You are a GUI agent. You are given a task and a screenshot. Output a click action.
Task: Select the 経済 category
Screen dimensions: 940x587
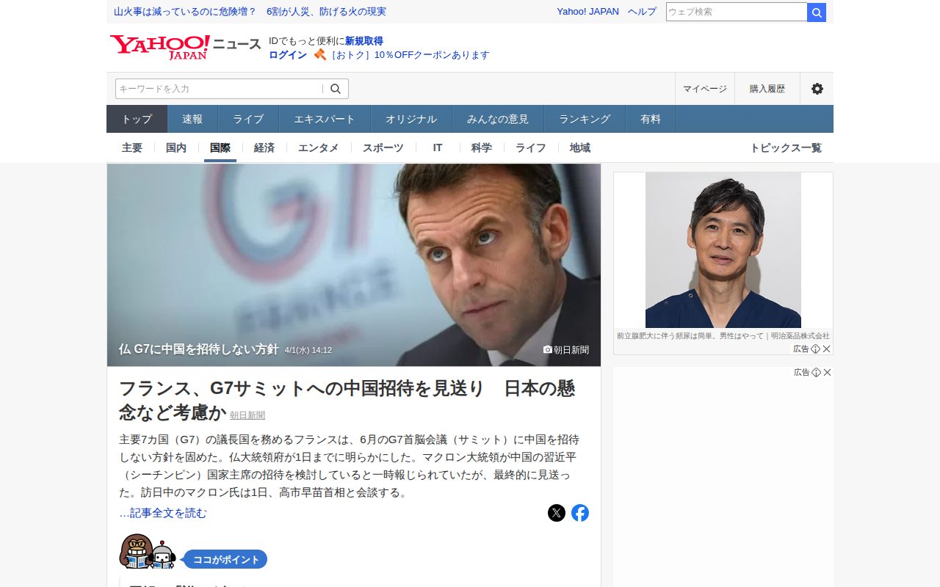pos(264,147)
